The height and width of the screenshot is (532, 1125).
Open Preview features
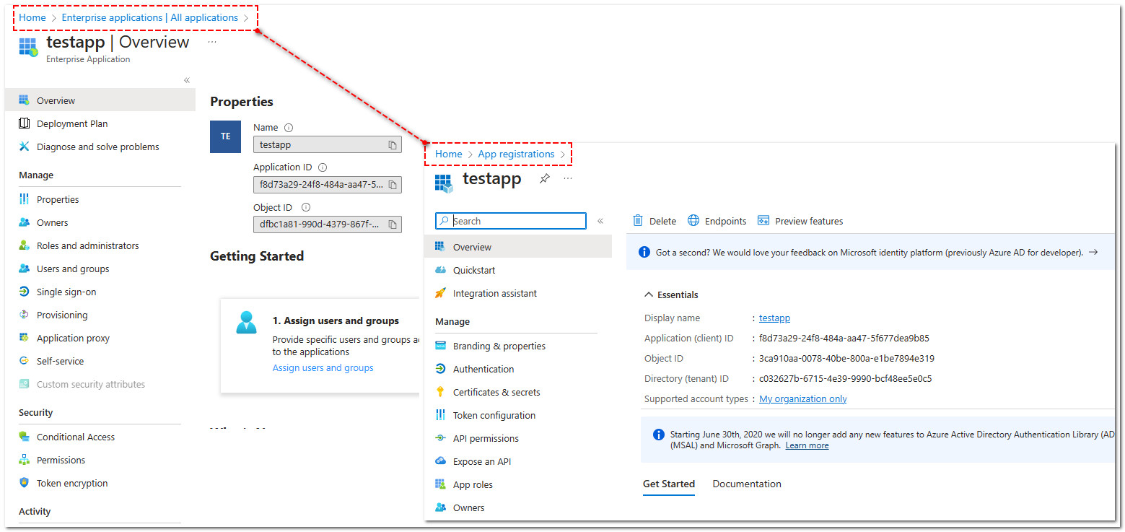(x=800, y=221)
